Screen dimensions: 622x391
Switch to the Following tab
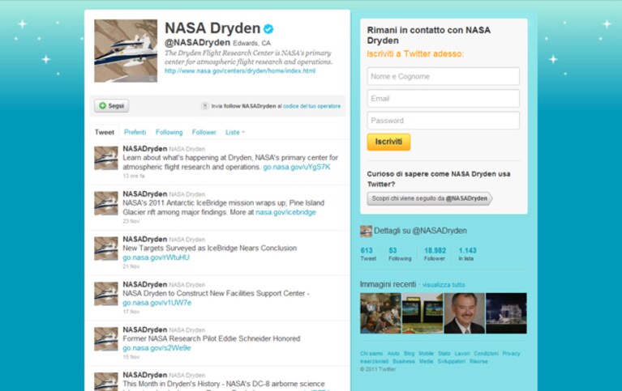(x=169, y=132)
